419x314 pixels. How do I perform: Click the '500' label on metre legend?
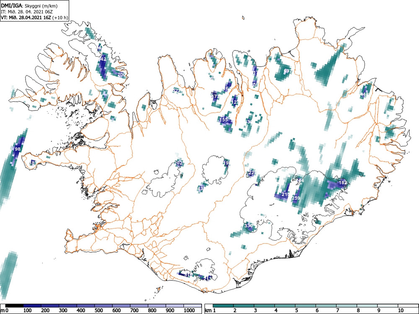coord(99,311)
